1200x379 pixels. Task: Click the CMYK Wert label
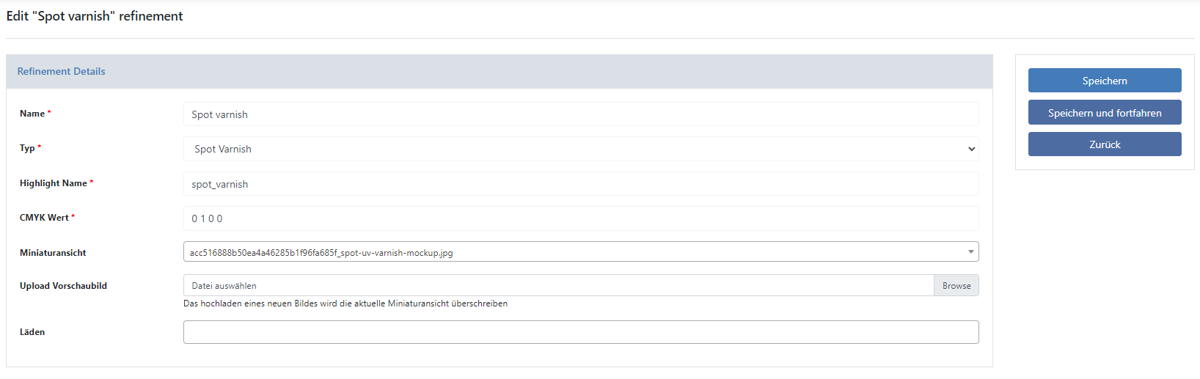pyautogui.click(x=44, y=218)
